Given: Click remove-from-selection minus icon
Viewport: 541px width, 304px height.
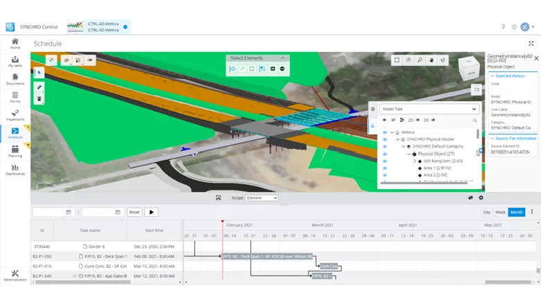Looking at the screenshot, I should coord(282,69).
